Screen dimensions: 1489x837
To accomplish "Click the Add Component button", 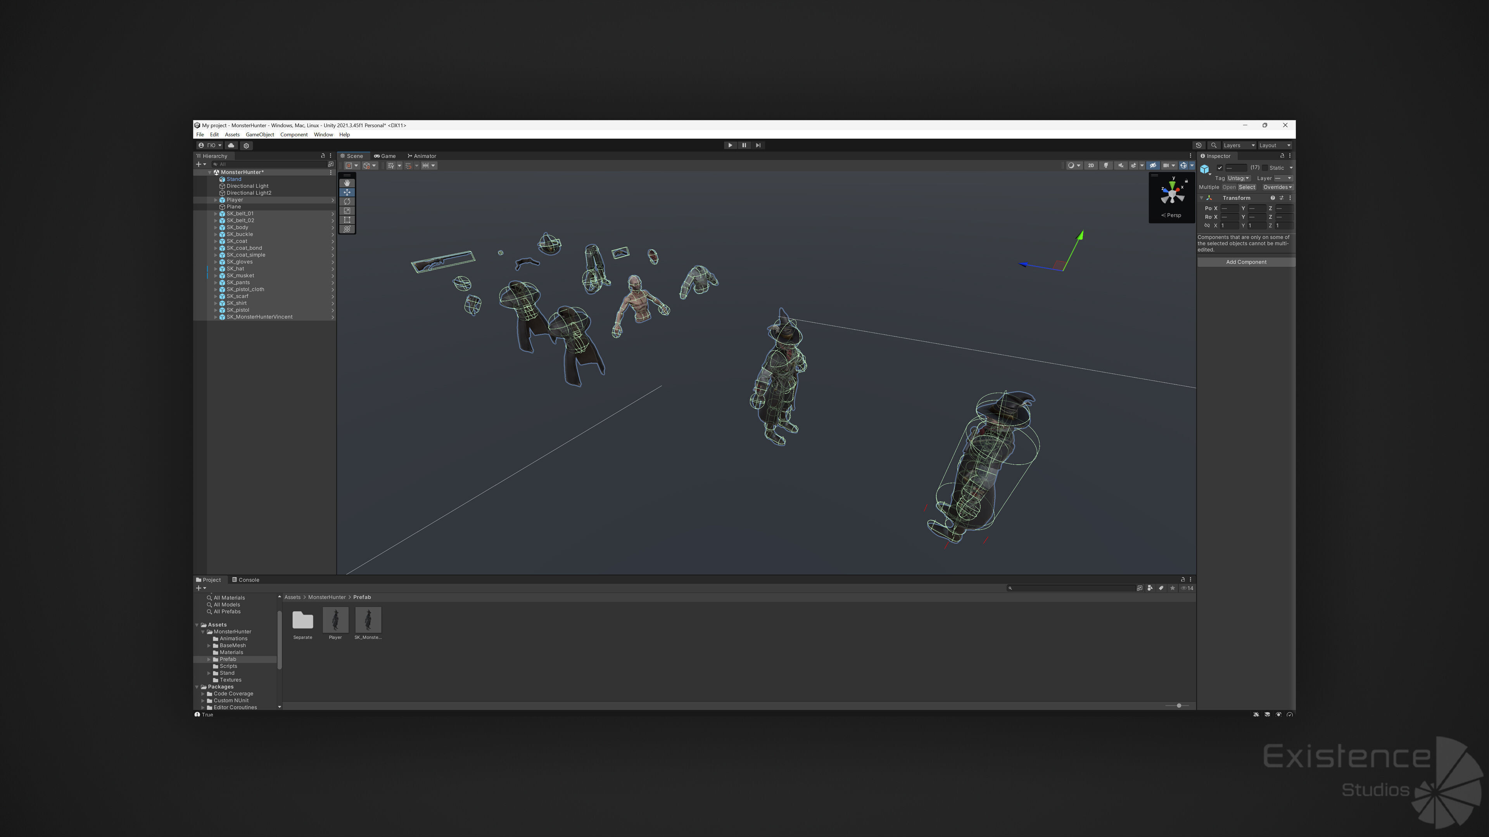I will 1245,262.
